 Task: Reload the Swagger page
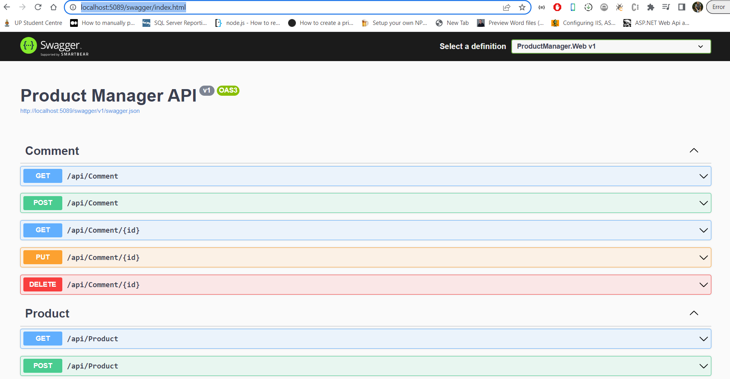[x=38, y=7]
